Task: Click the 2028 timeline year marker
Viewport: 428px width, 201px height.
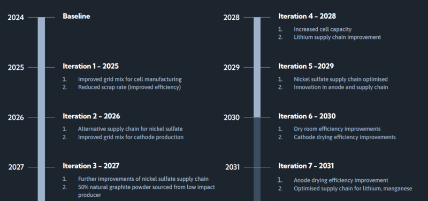Action: pyautogui.click(x=232, y=18)
